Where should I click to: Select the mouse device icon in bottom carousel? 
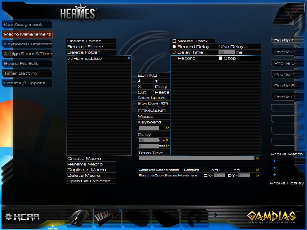click(x=78, y=217)
